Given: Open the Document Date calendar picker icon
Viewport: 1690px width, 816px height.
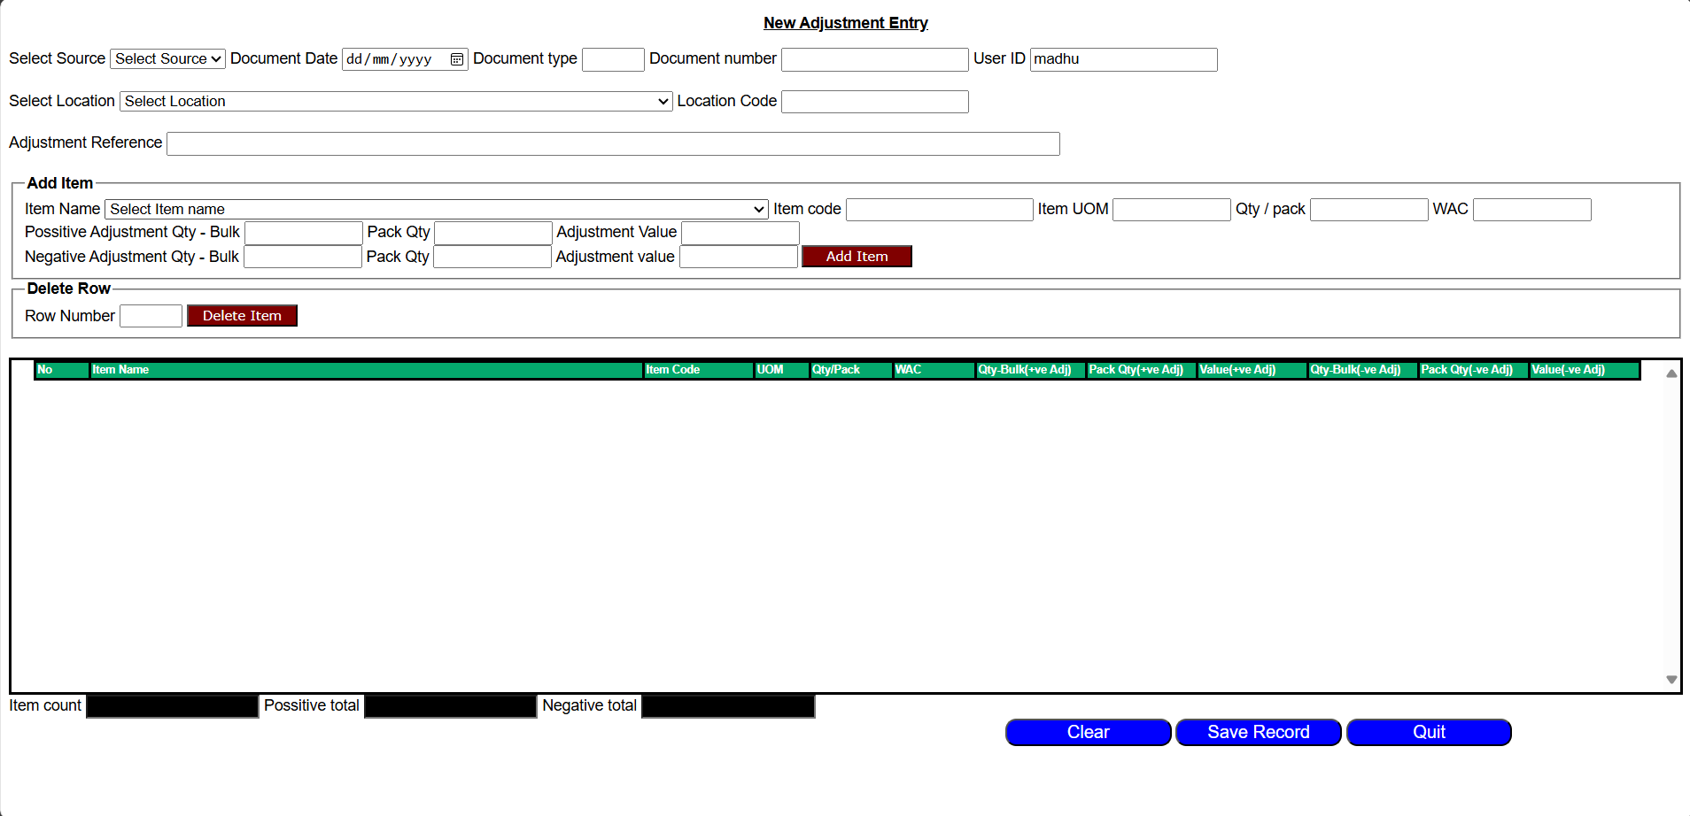Looking at the screenshot, I should 457,59.
